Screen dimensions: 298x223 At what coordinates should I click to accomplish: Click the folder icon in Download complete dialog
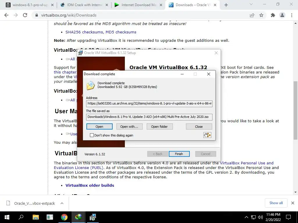point(91,86)
